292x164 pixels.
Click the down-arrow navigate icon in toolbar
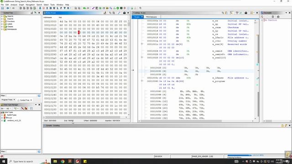pos(40,8)
